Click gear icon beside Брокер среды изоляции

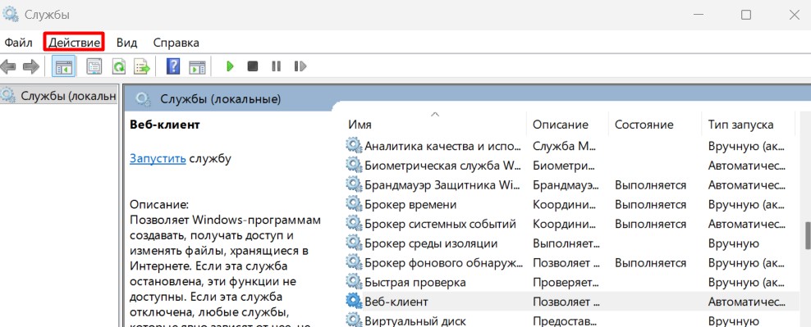354,243
